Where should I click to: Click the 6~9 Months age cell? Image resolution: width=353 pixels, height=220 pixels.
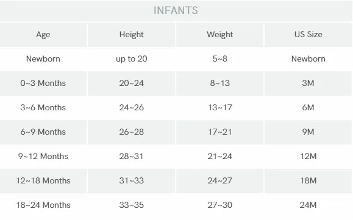point(43,132)
